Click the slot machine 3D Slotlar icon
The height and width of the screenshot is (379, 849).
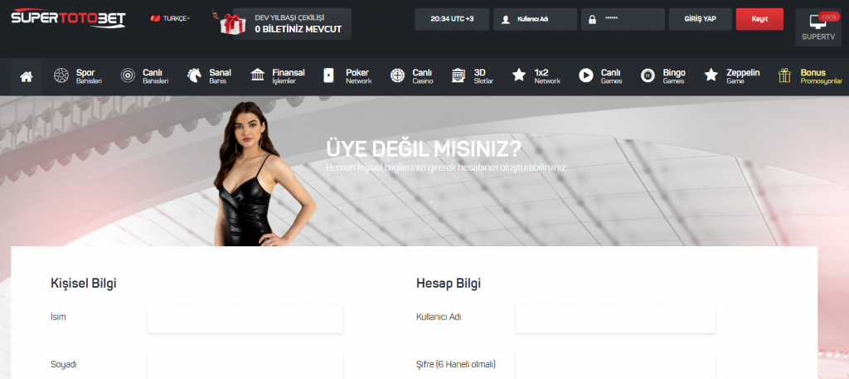pos(458,75)
